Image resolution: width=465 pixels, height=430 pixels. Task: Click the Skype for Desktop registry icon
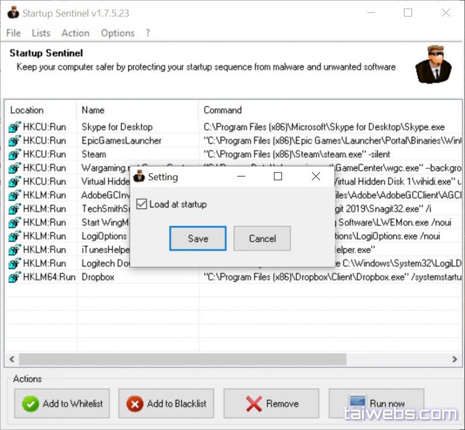[x=15, y=127]
